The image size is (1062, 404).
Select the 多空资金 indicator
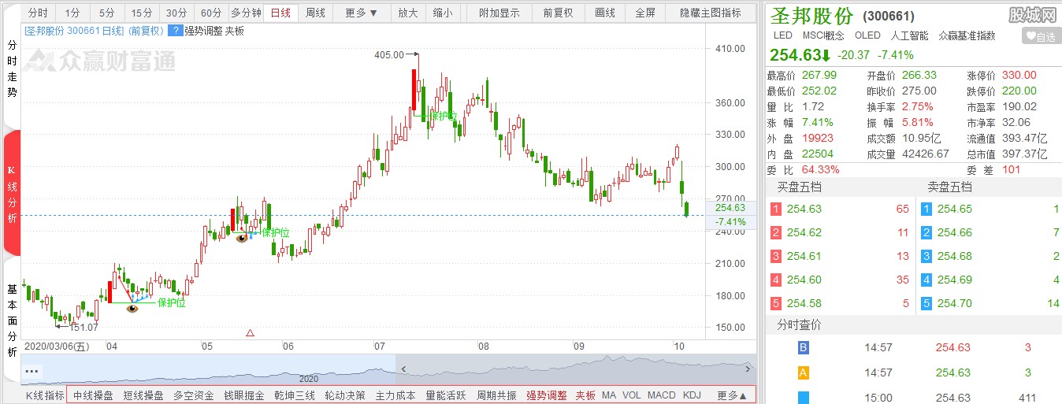(x=194, y=395)
